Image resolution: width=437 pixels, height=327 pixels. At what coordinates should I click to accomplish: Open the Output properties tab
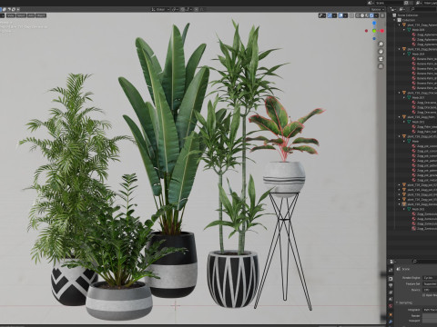click(391, 285)
